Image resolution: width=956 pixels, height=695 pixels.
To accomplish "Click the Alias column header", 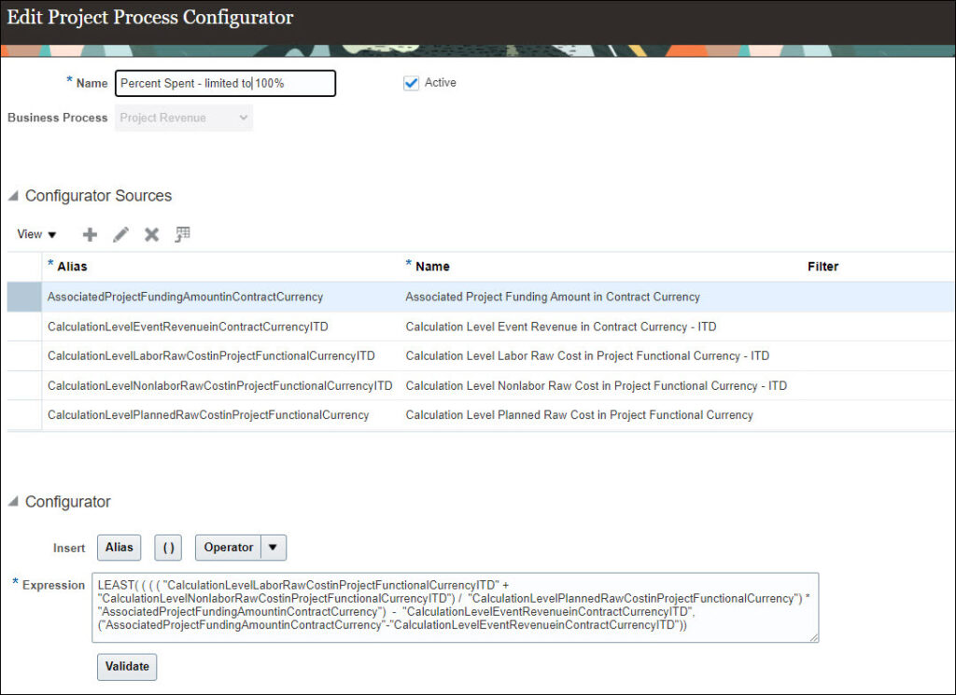I will 72,266.
